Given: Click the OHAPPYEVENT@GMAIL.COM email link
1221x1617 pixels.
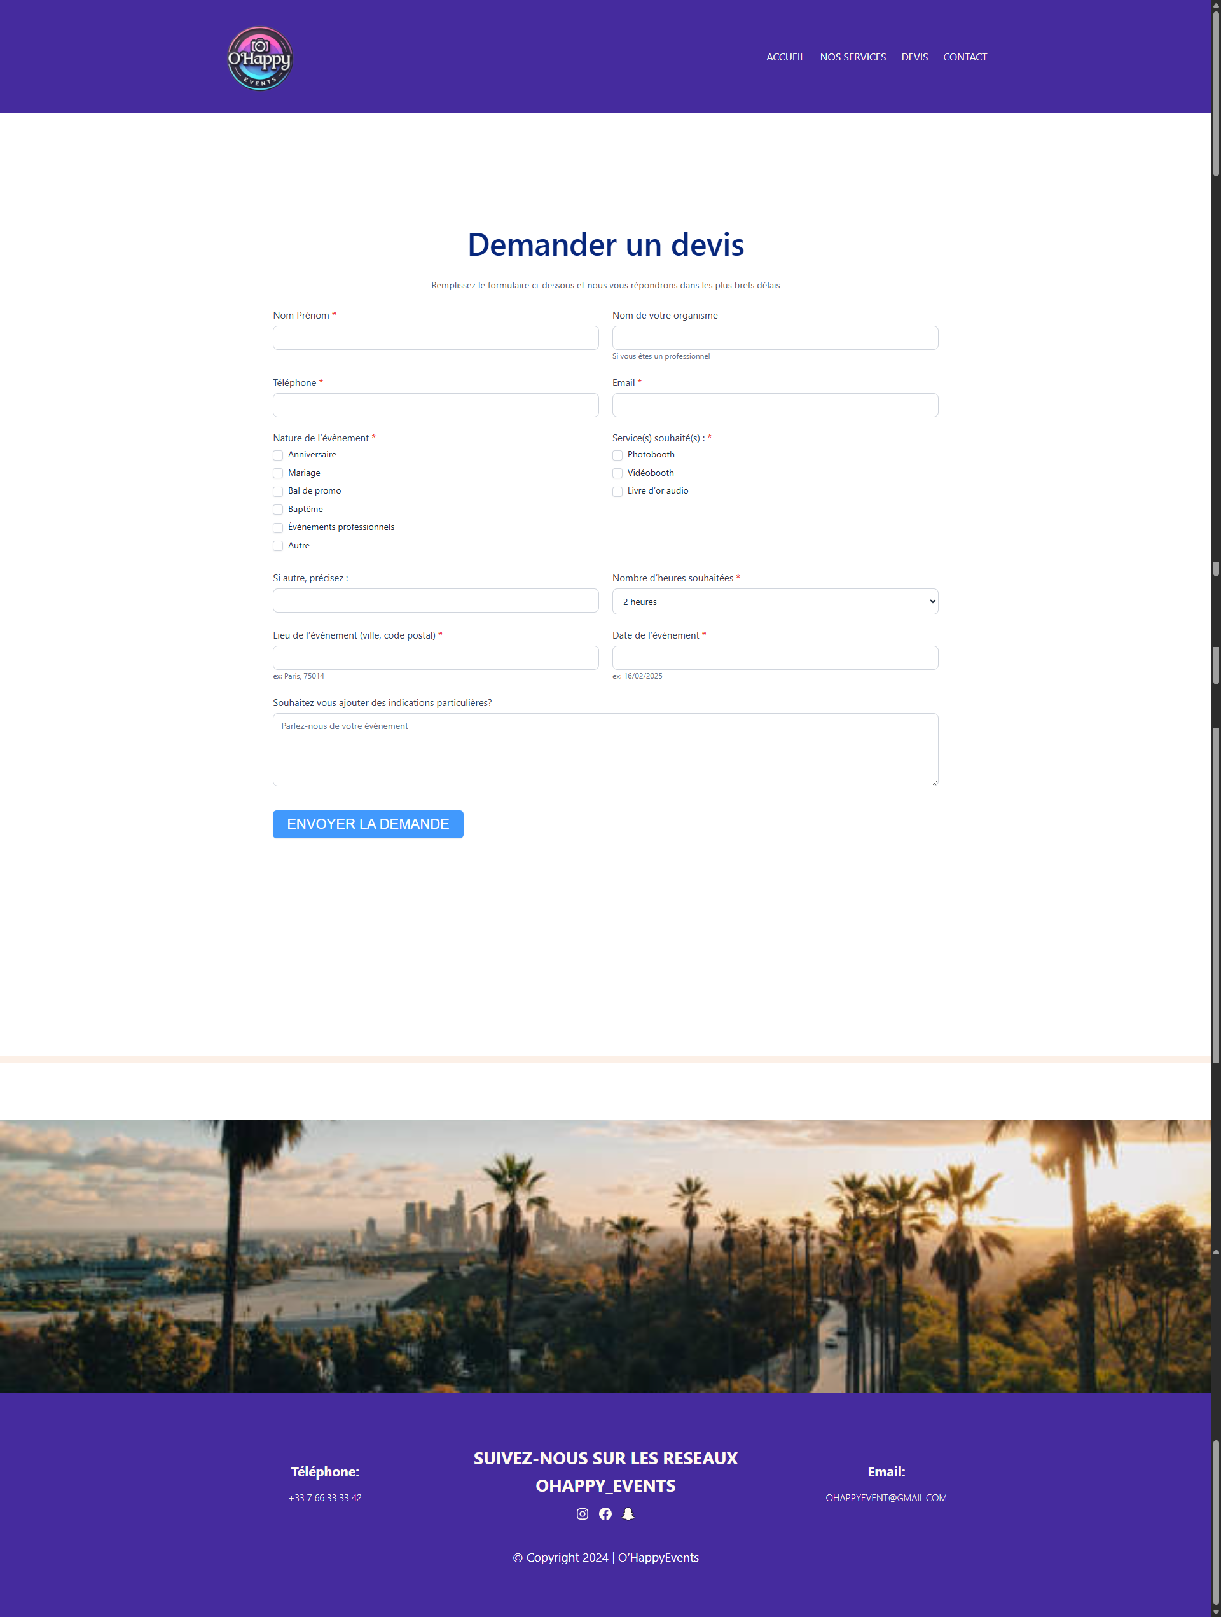Looking at the screenshot, I should coord(886,1498).
